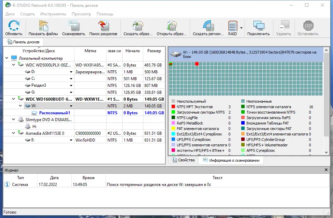Click scan legend scrollbar down arrow

point(327,152)
